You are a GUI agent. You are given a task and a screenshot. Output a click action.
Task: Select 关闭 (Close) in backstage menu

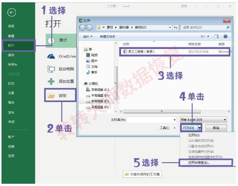coord(11,122)
